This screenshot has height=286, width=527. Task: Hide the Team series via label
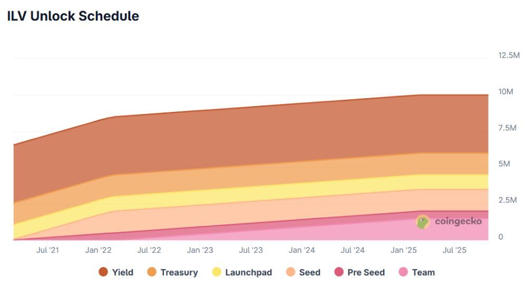click(423, 272)
